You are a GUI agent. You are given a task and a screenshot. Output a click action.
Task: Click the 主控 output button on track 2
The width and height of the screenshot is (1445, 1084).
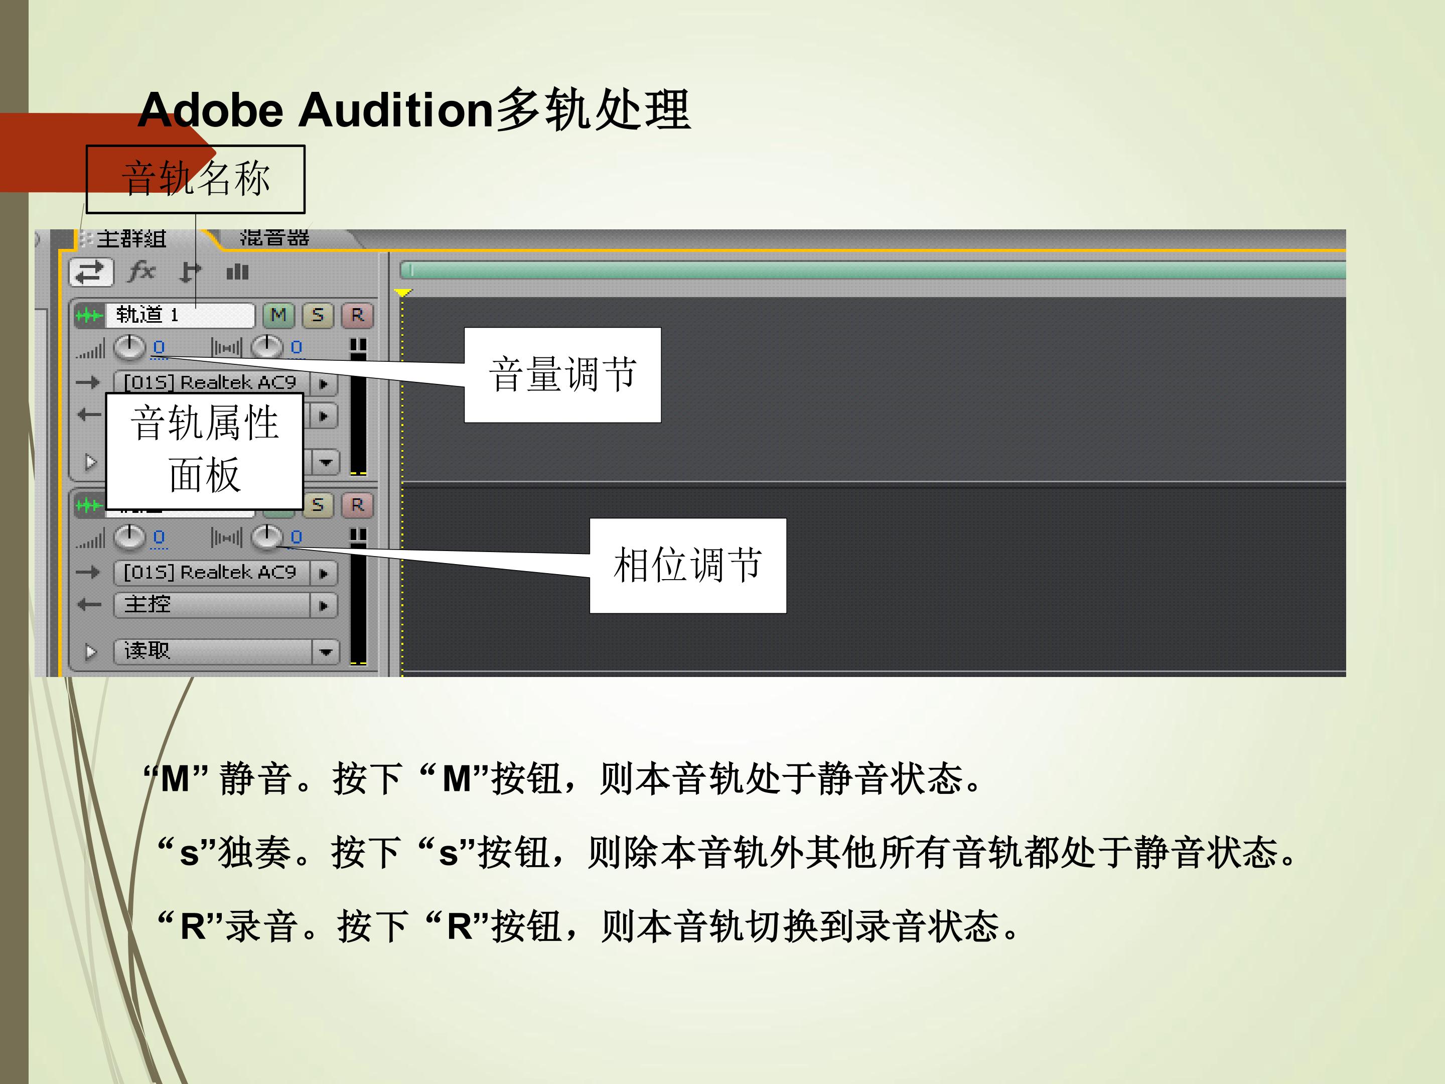point(212,605)
